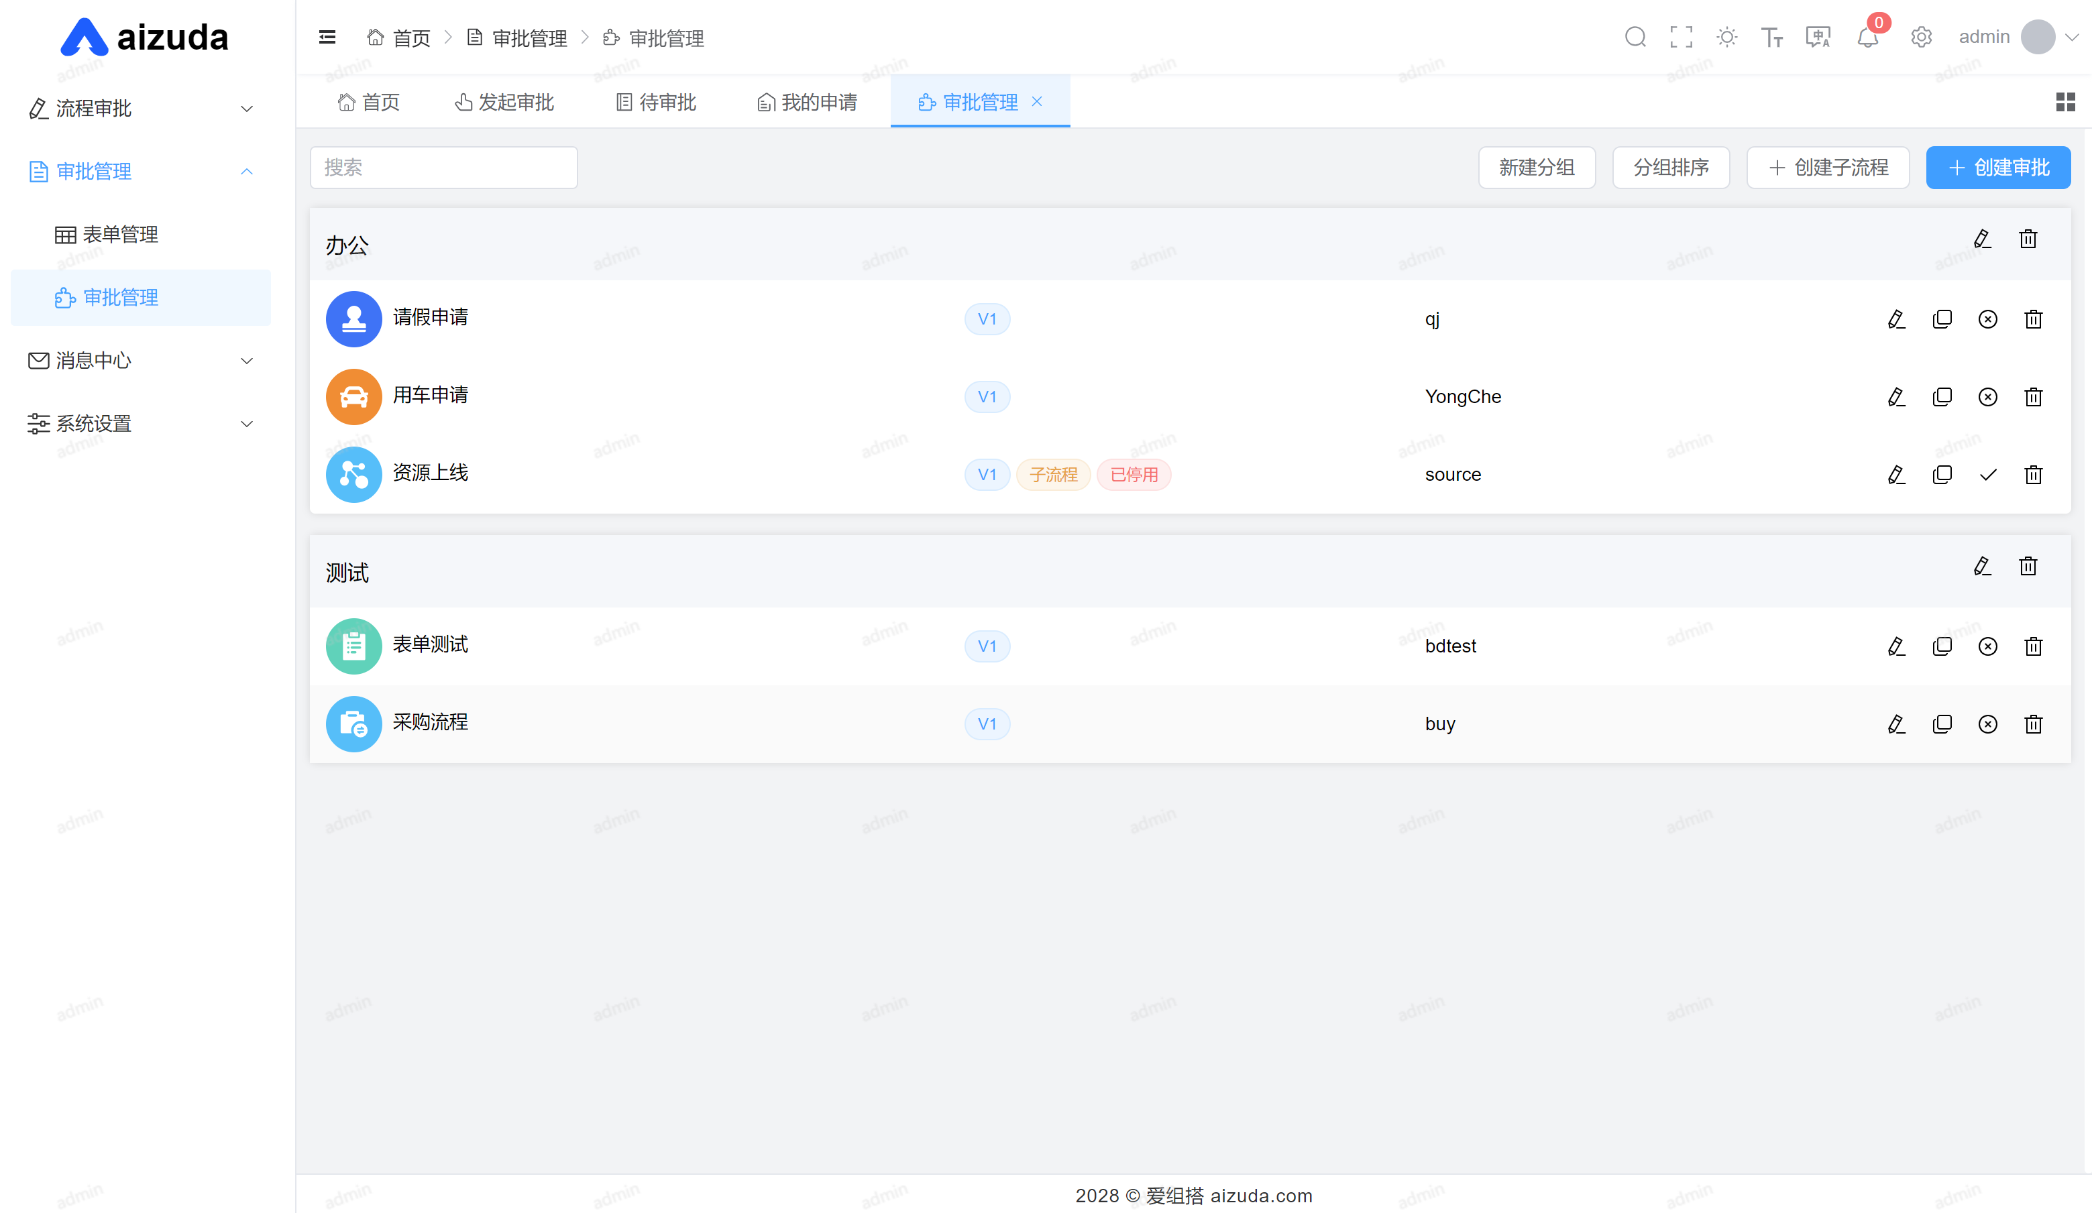The width and height of the screenshot is (2092, 1213).
Task: Collapse the sidebar with the hamburger icon
Action: point(327,38)
